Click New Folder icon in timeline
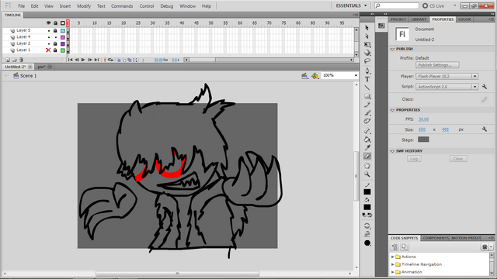 click(x=14, y=60)
